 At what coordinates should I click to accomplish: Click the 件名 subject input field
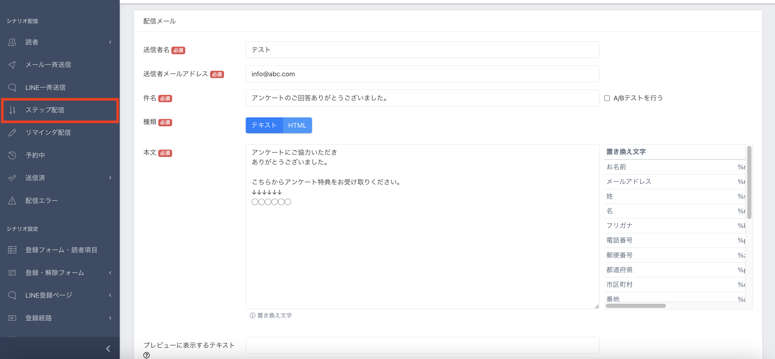pos(422,98)
